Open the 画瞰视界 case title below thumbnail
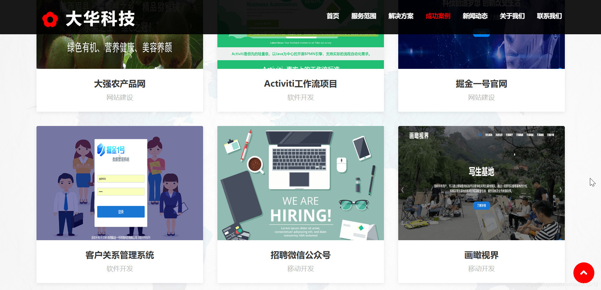 [481, 255]
